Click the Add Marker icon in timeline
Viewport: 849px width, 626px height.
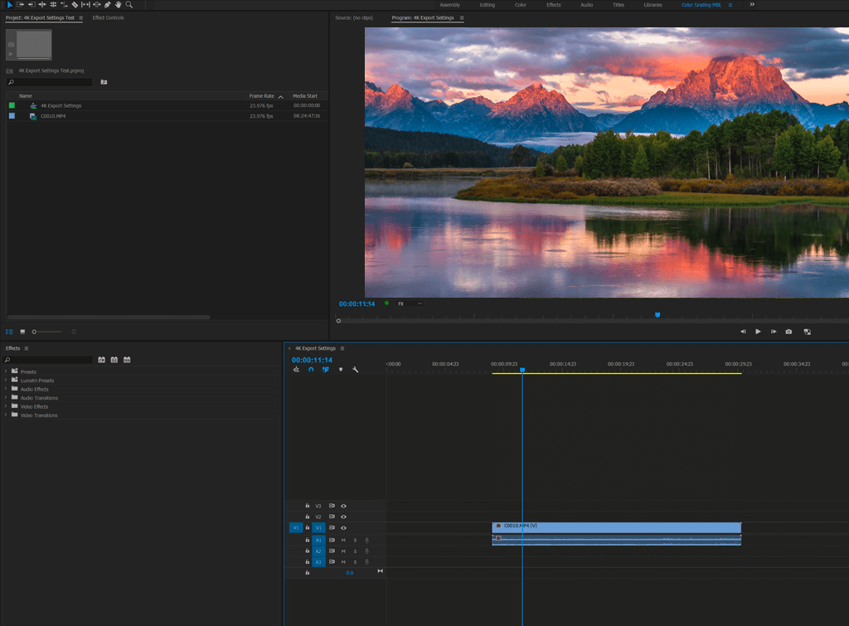click(x=341, y=370)
